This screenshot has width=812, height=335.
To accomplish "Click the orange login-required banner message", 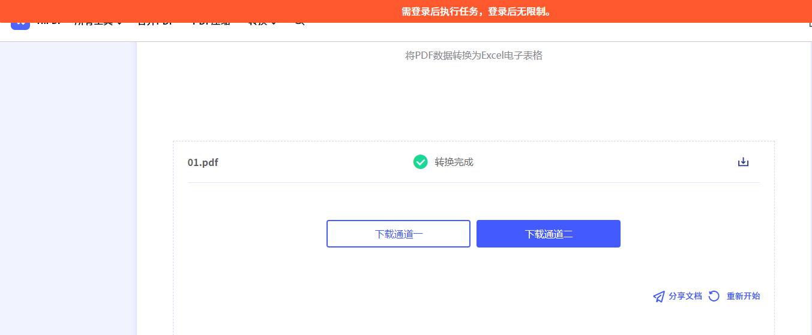I will pos(477,11).
